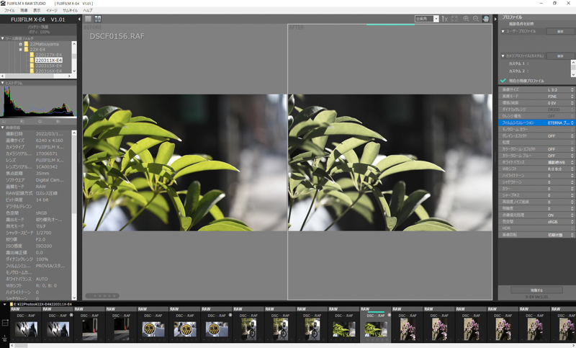The width and height of the screenshot is (576, 348).
Task: Open the File menu
Action: (9, 10)
